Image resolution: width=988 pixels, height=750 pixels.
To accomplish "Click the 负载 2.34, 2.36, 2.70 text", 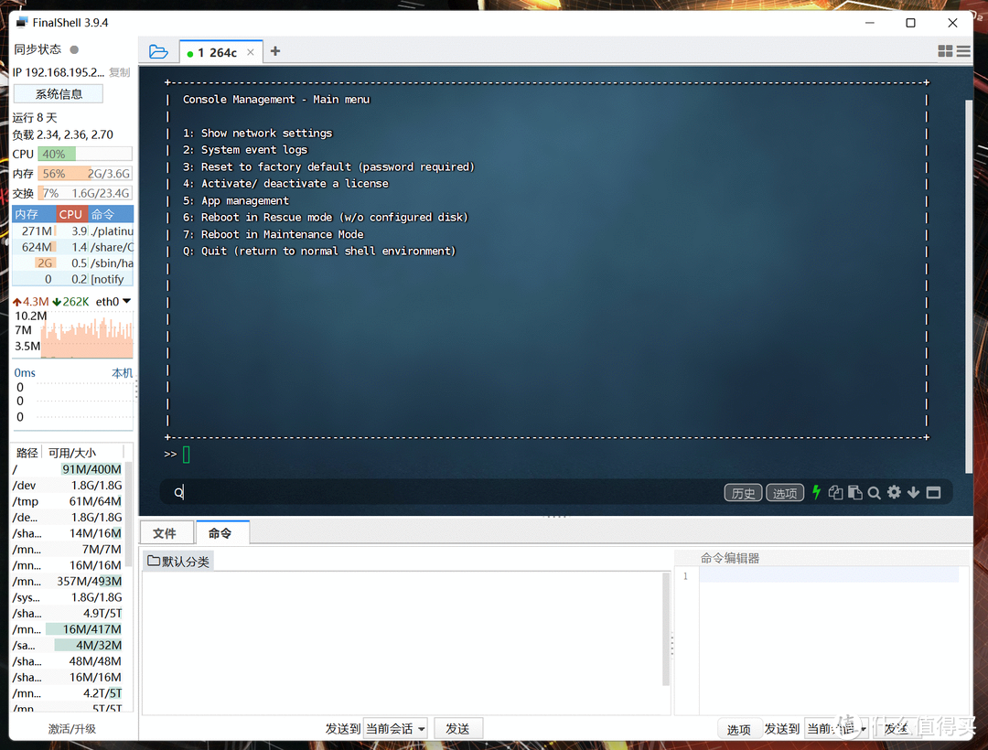I will click(63, 134).
